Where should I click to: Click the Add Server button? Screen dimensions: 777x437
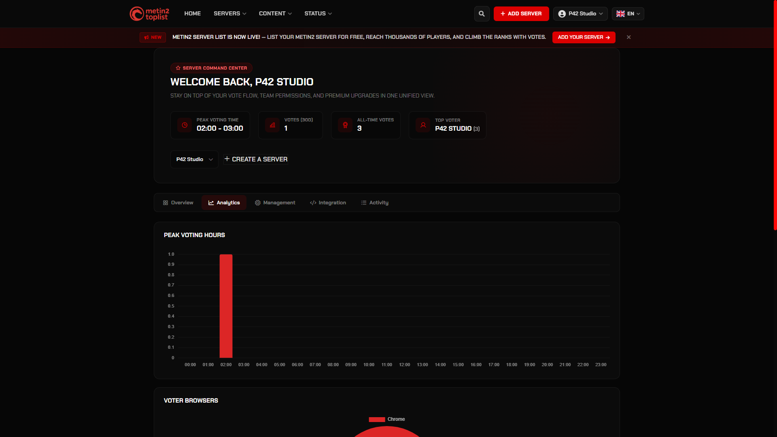pyautogui.click(x=521, y=14)
